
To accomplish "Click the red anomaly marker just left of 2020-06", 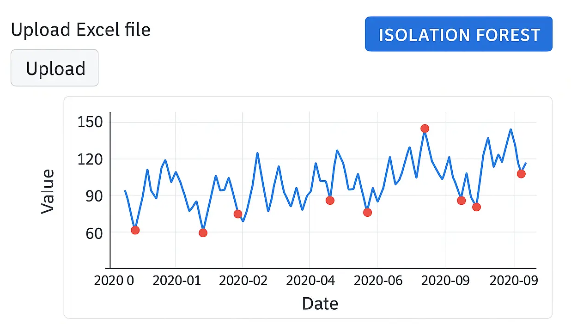I will [367, 213].
